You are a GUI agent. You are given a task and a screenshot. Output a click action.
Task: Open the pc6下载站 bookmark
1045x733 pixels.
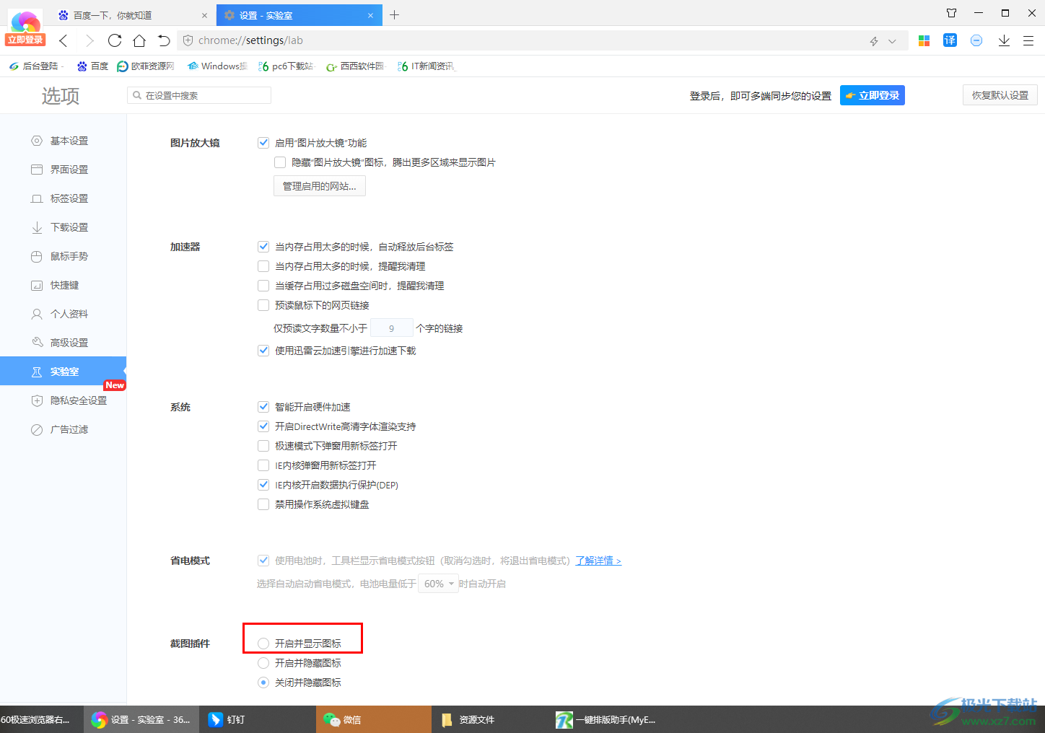pyautogui.click(x=285, y=66)
